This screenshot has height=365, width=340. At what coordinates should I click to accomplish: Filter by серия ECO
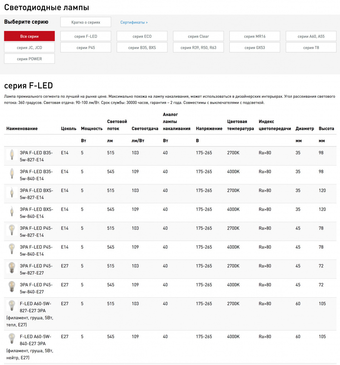pyautogui.click(x=142, y=36)
